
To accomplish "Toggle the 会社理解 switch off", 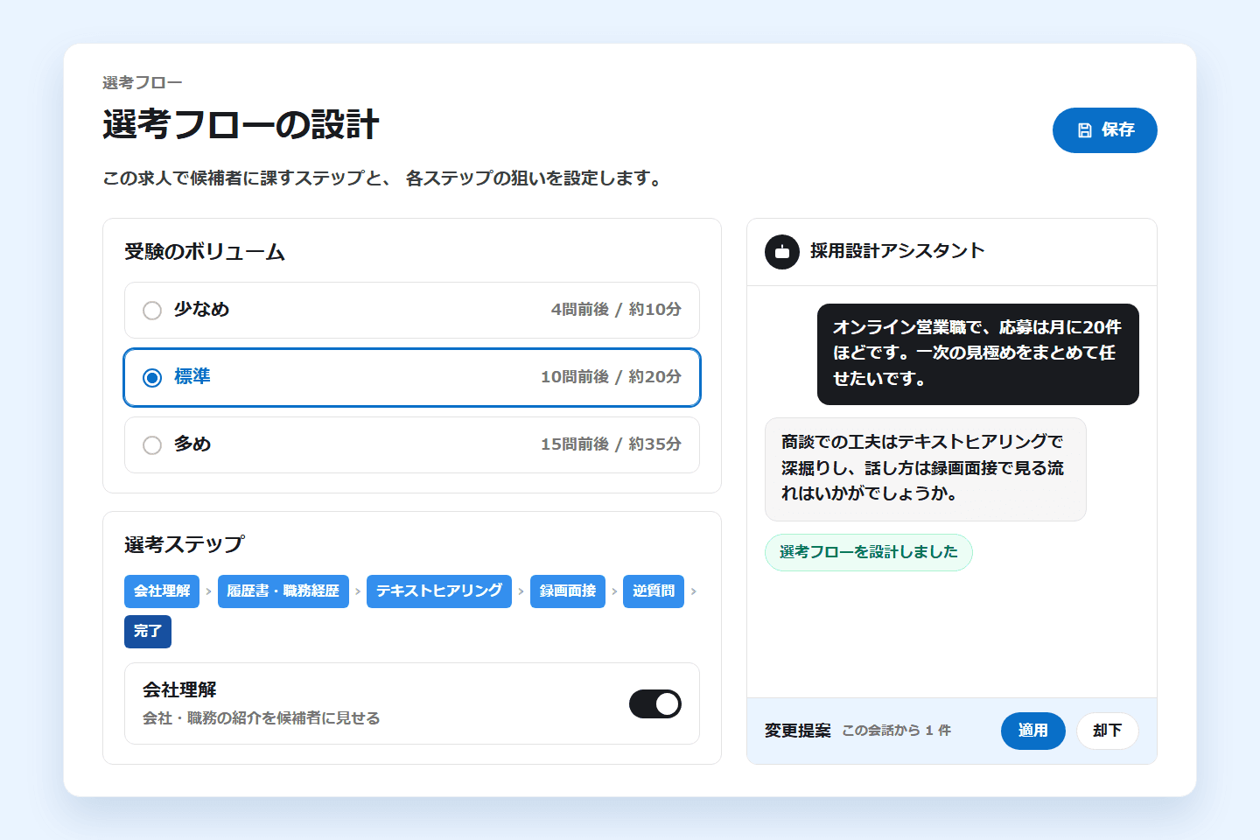I will click(x=655, y=703).
